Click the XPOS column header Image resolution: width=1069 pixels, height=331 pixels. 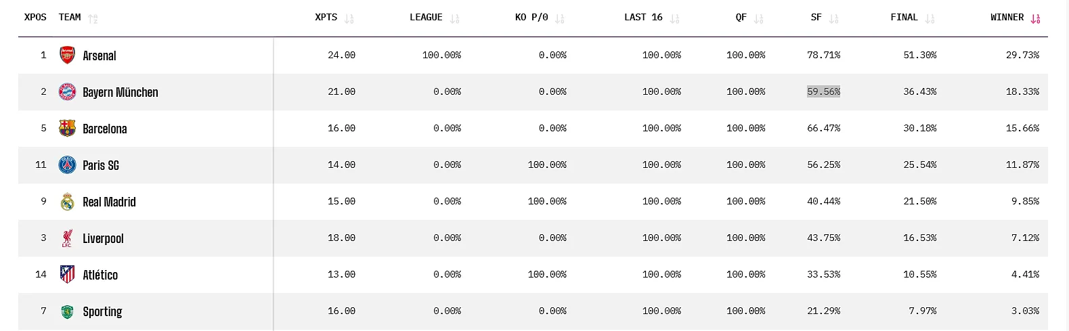35,18
